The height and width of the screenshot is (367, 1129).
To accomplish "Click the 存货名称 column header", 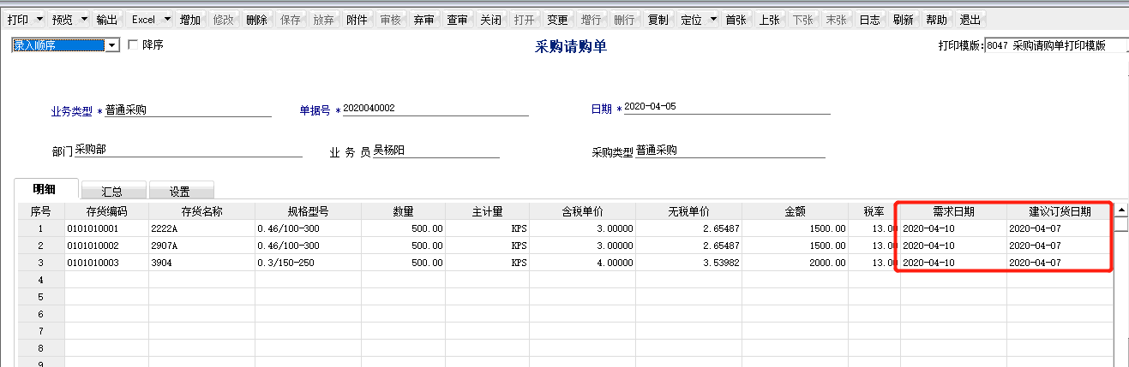I will pyautogui.click(x=201, y=211).
